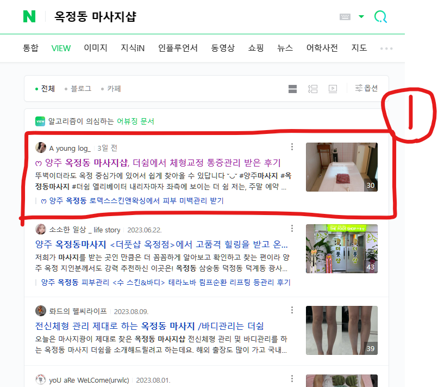Open related post <수 스킨&바디> 테라노바 림프순환

[166, 282]
